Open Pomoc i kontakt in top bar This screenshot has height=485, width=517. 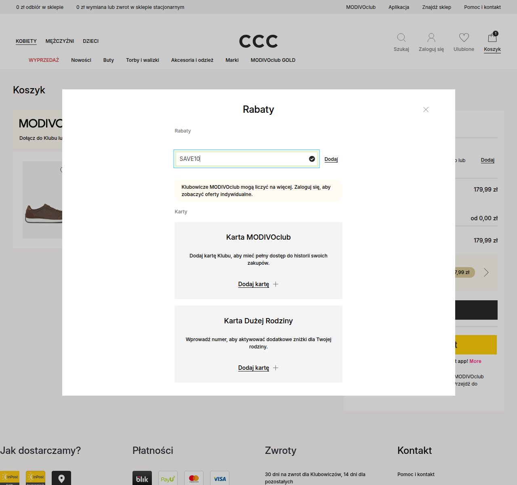pyautogui.click(x=482, y=7)
